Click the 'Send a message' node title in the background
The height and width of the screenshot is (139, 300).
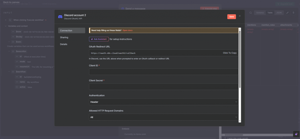[x=135, y=9]
